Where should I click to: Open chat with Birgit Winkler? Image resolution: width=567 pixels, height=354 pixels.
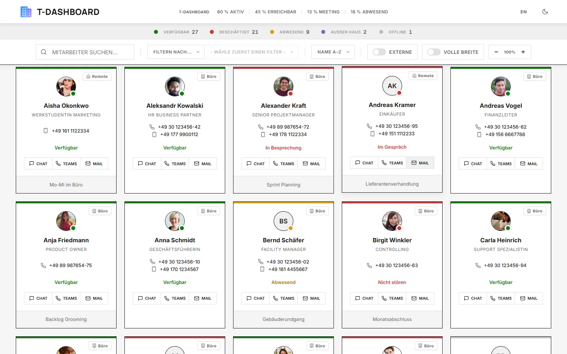[x=364, y=298]
